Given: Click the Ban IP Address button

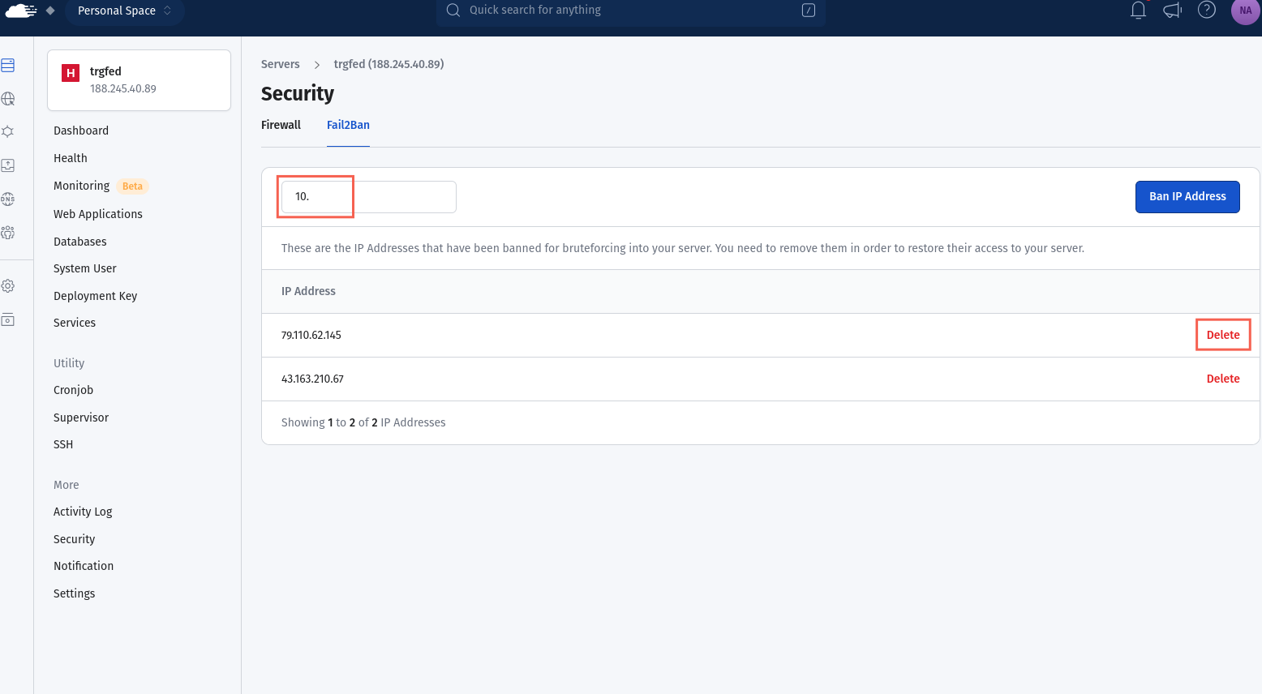Looking at the screenshot, I should 1187,197.
